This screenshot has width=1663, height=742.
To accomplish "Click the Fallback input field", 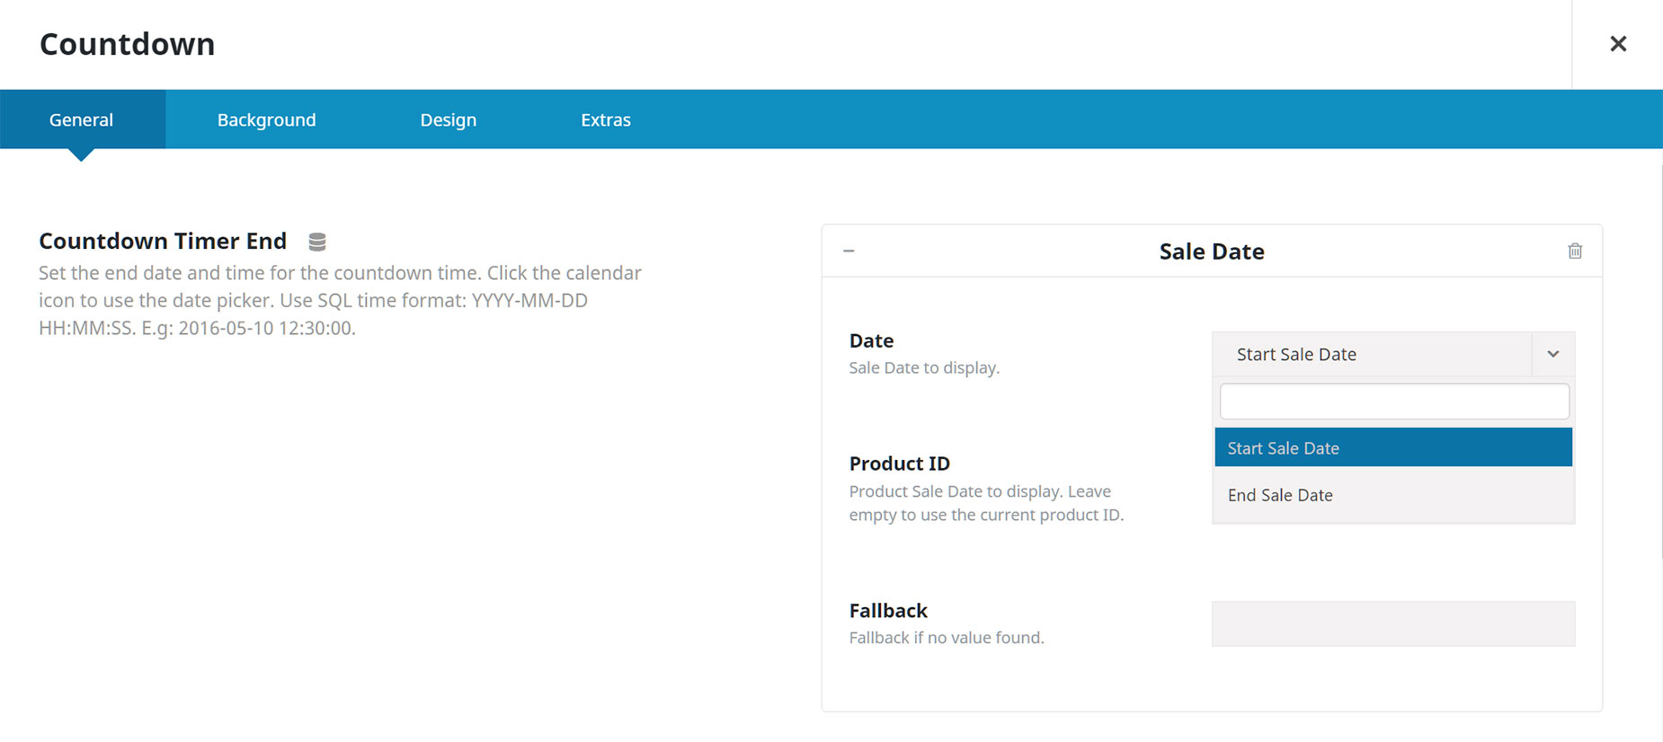I will (x=1393, y=623).
